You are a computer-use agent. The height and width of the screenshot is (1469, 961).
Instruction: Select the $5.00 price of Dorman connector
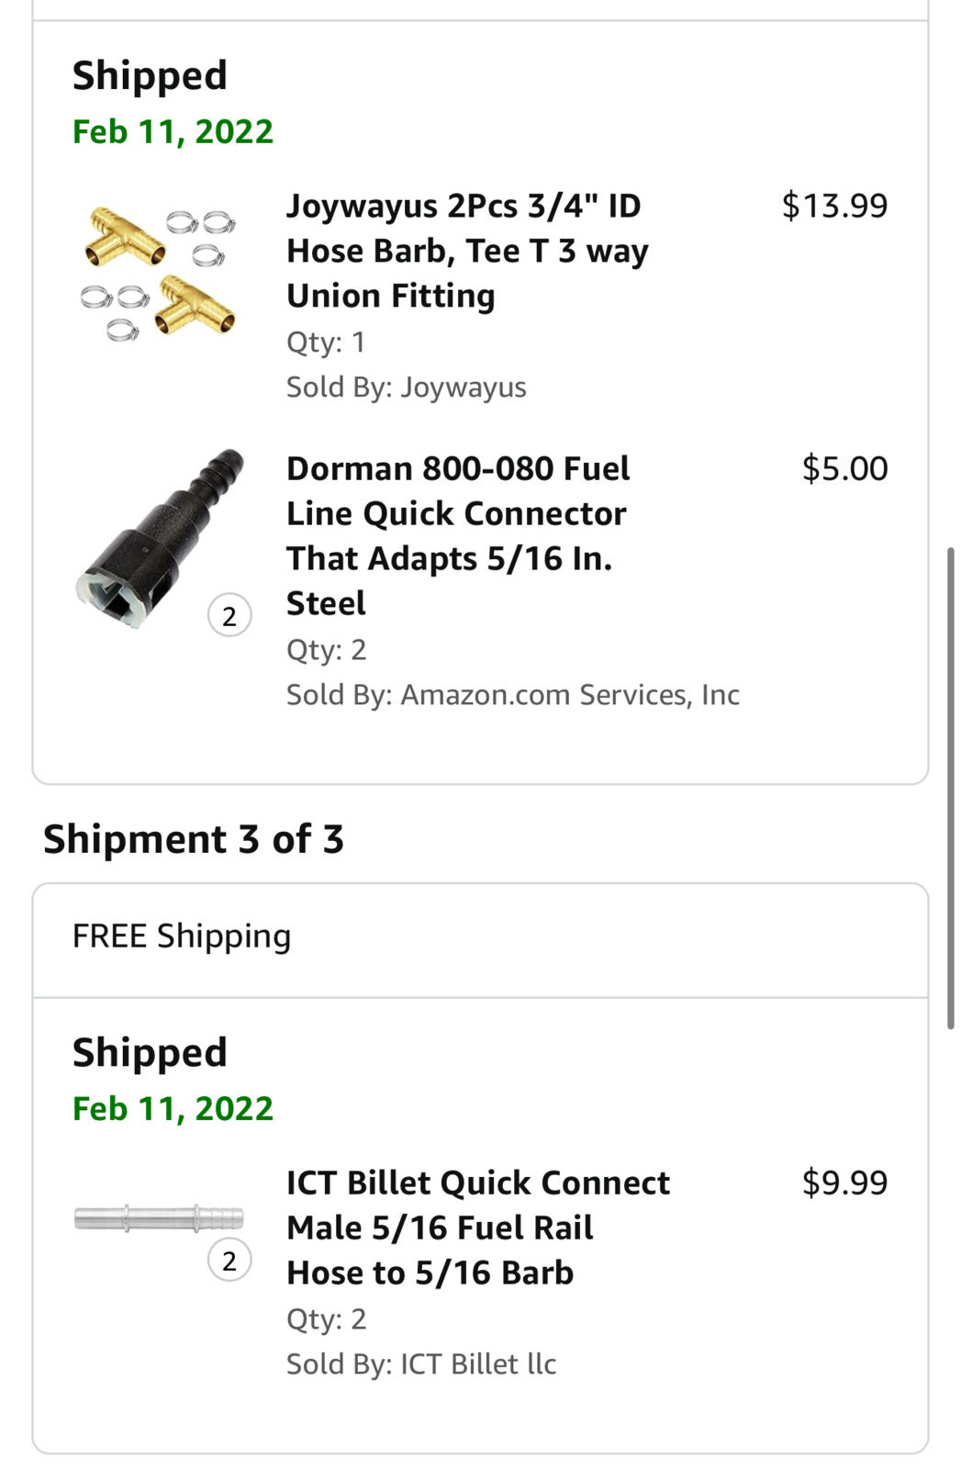click(x=844, y=468)
